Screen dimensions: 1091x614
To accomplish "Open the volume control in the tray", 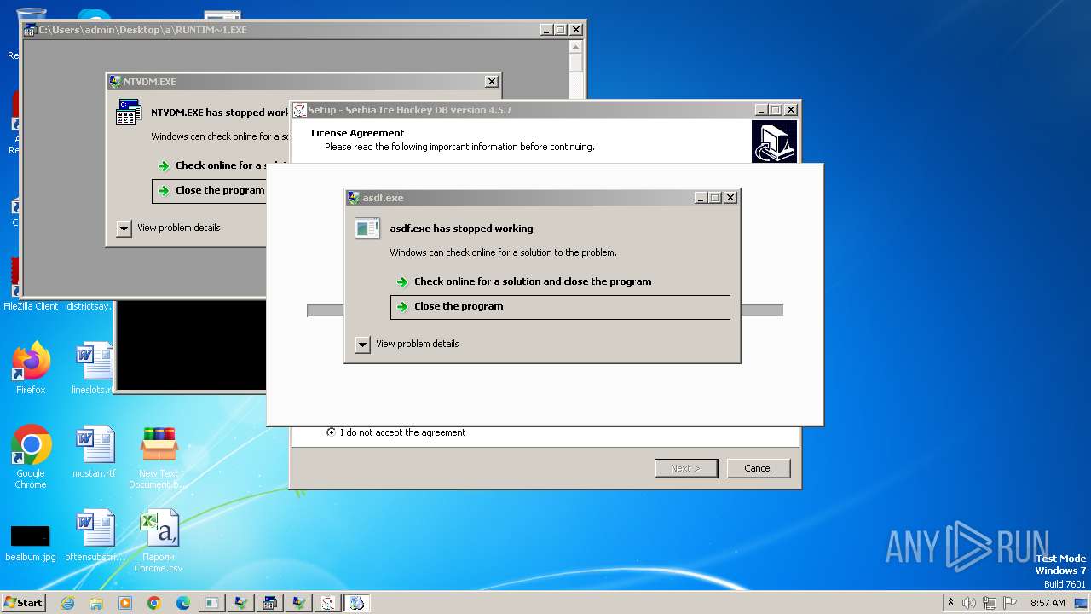I will [969, 603].
